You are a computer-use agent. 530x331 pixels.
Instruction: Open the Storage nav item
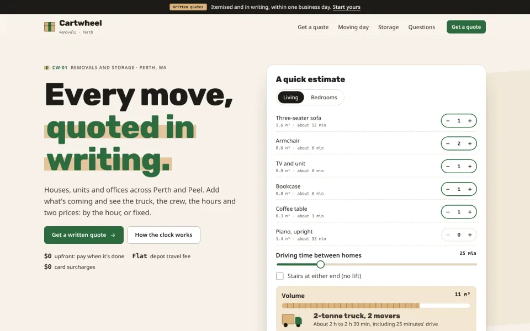point(388,27)
